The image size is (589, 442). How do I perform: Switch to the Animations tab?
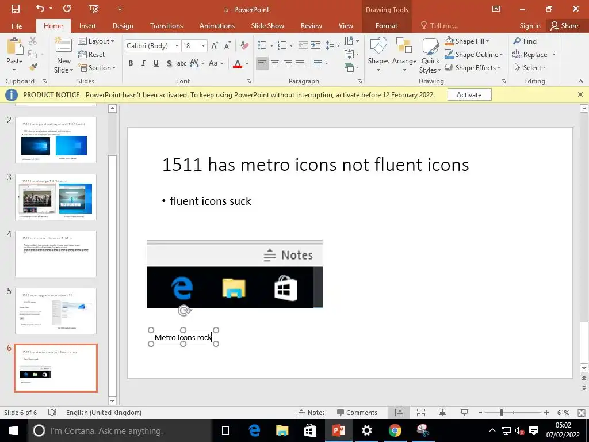pyautogui.click(x=217, y=26)
